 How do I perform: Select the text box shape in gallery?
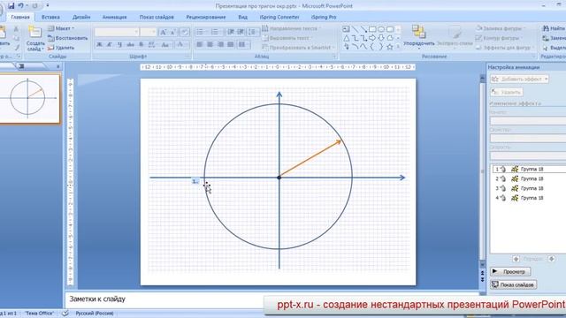(x=346, y=29)
